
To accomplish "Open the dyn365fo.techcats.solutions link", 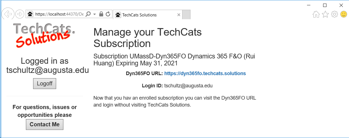I will tap(205, 73).
